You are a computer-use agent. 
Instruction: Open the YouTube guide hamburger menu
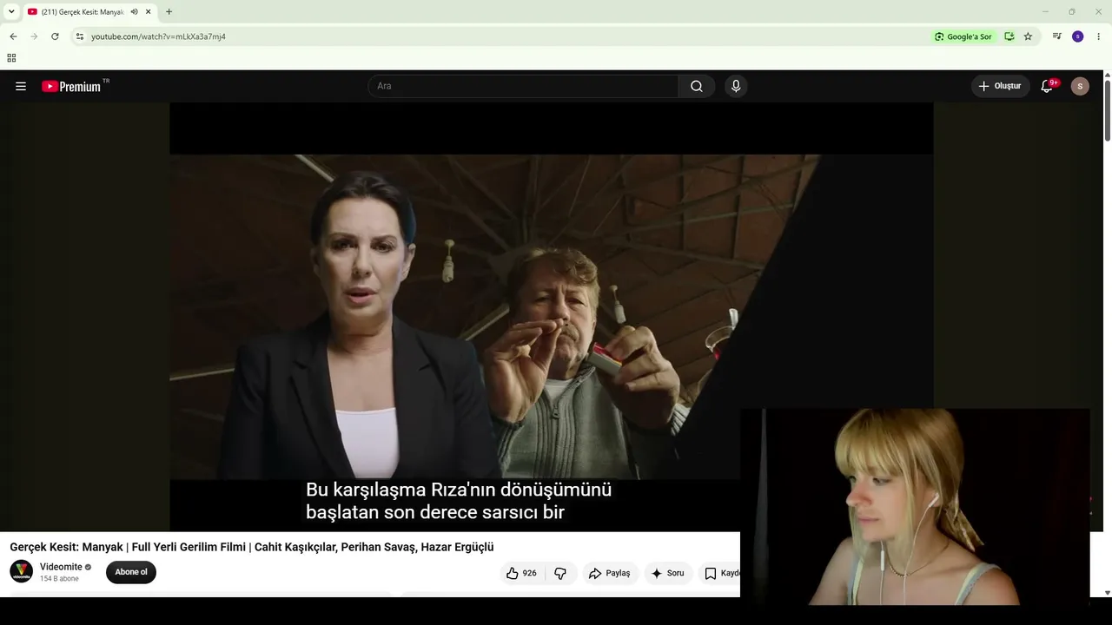(21, 86)
